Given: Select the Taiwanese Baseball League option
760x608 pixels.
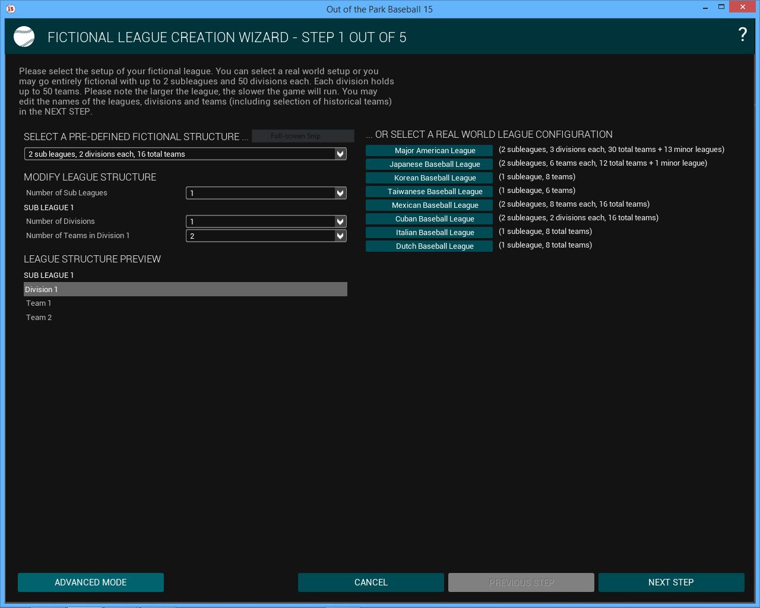Looking at the screenshot, I should [x=429, y=192].
